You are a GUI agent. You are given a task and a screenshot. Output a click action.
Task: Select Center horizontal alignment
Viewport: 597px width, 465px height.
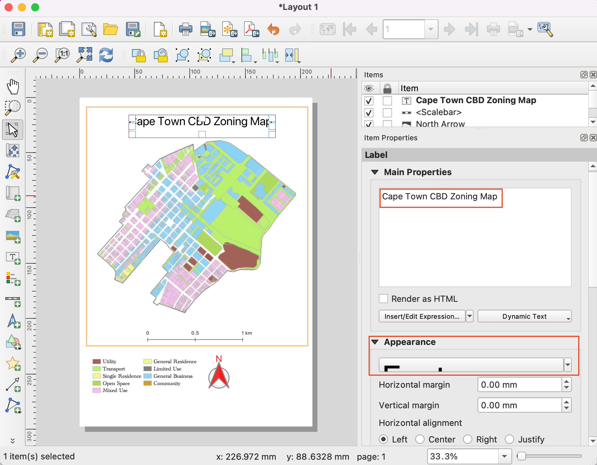click(x=420, y=439)
